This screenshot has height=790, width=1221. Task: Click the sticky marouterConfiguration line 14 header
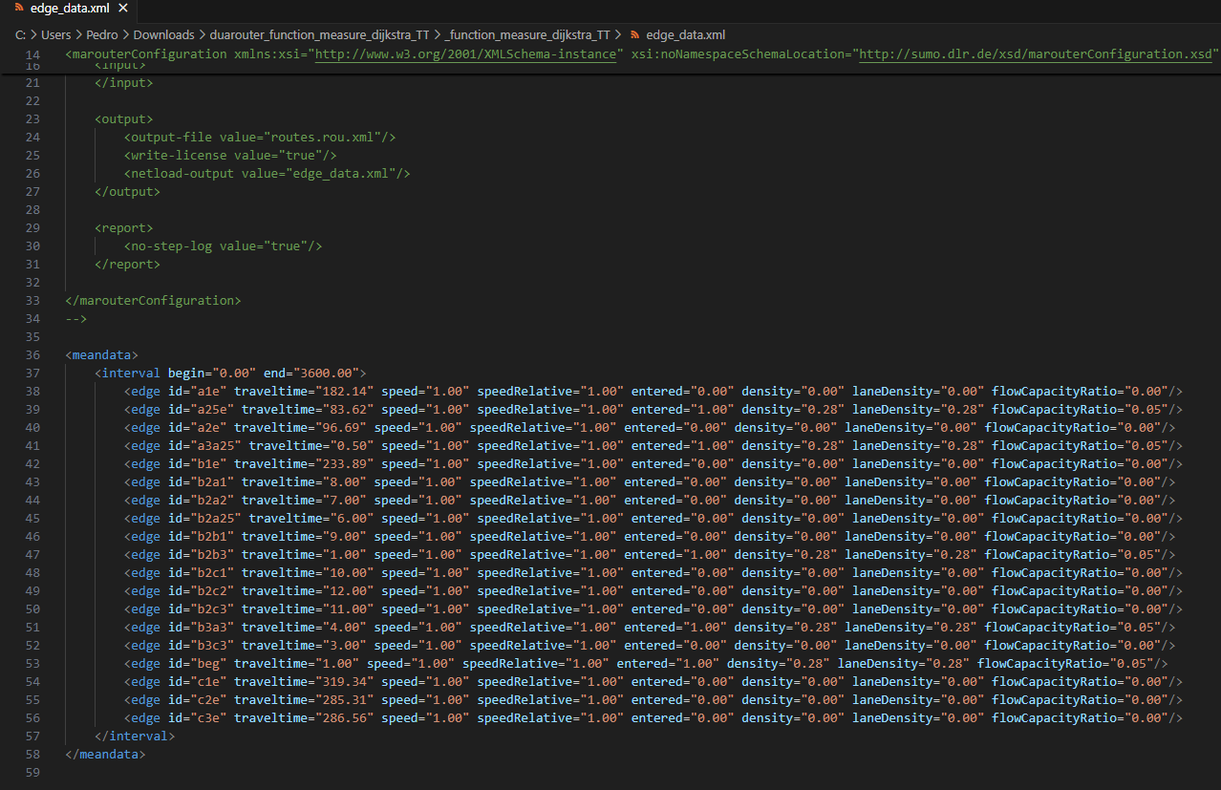coord(146,54)
